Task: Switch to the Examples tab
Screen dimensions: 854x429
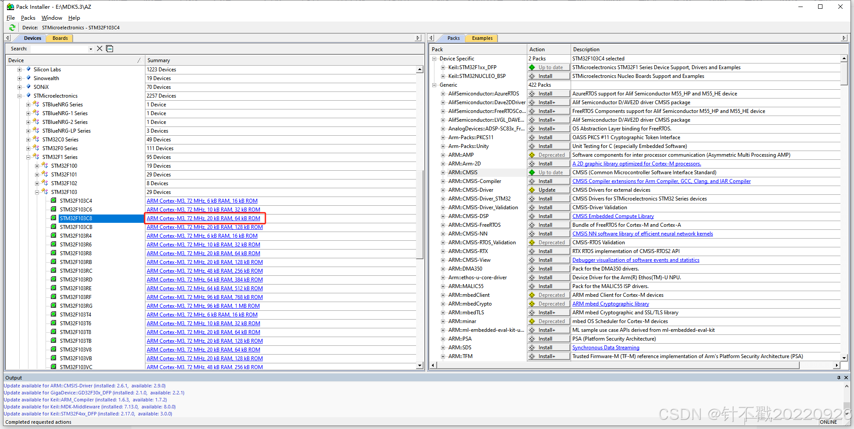Action: tap(482, 38)
